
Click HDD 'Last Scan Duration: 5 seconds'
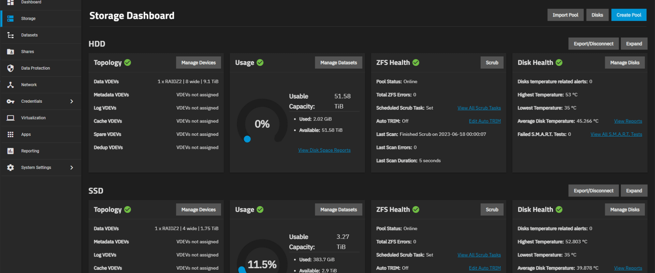click(408, 161)
